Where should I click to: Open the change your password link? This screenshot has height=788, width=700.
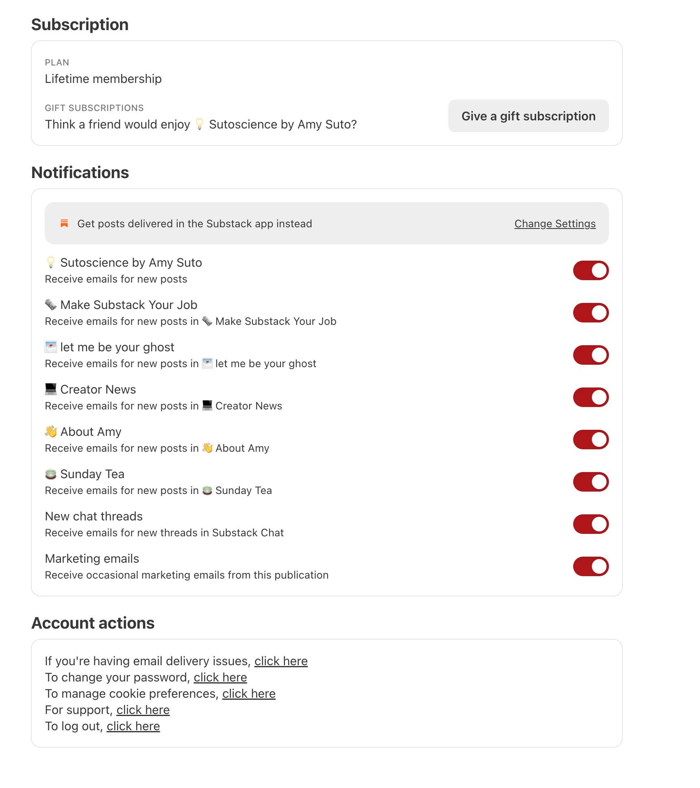pyautogui.click(x=220, y=677)
